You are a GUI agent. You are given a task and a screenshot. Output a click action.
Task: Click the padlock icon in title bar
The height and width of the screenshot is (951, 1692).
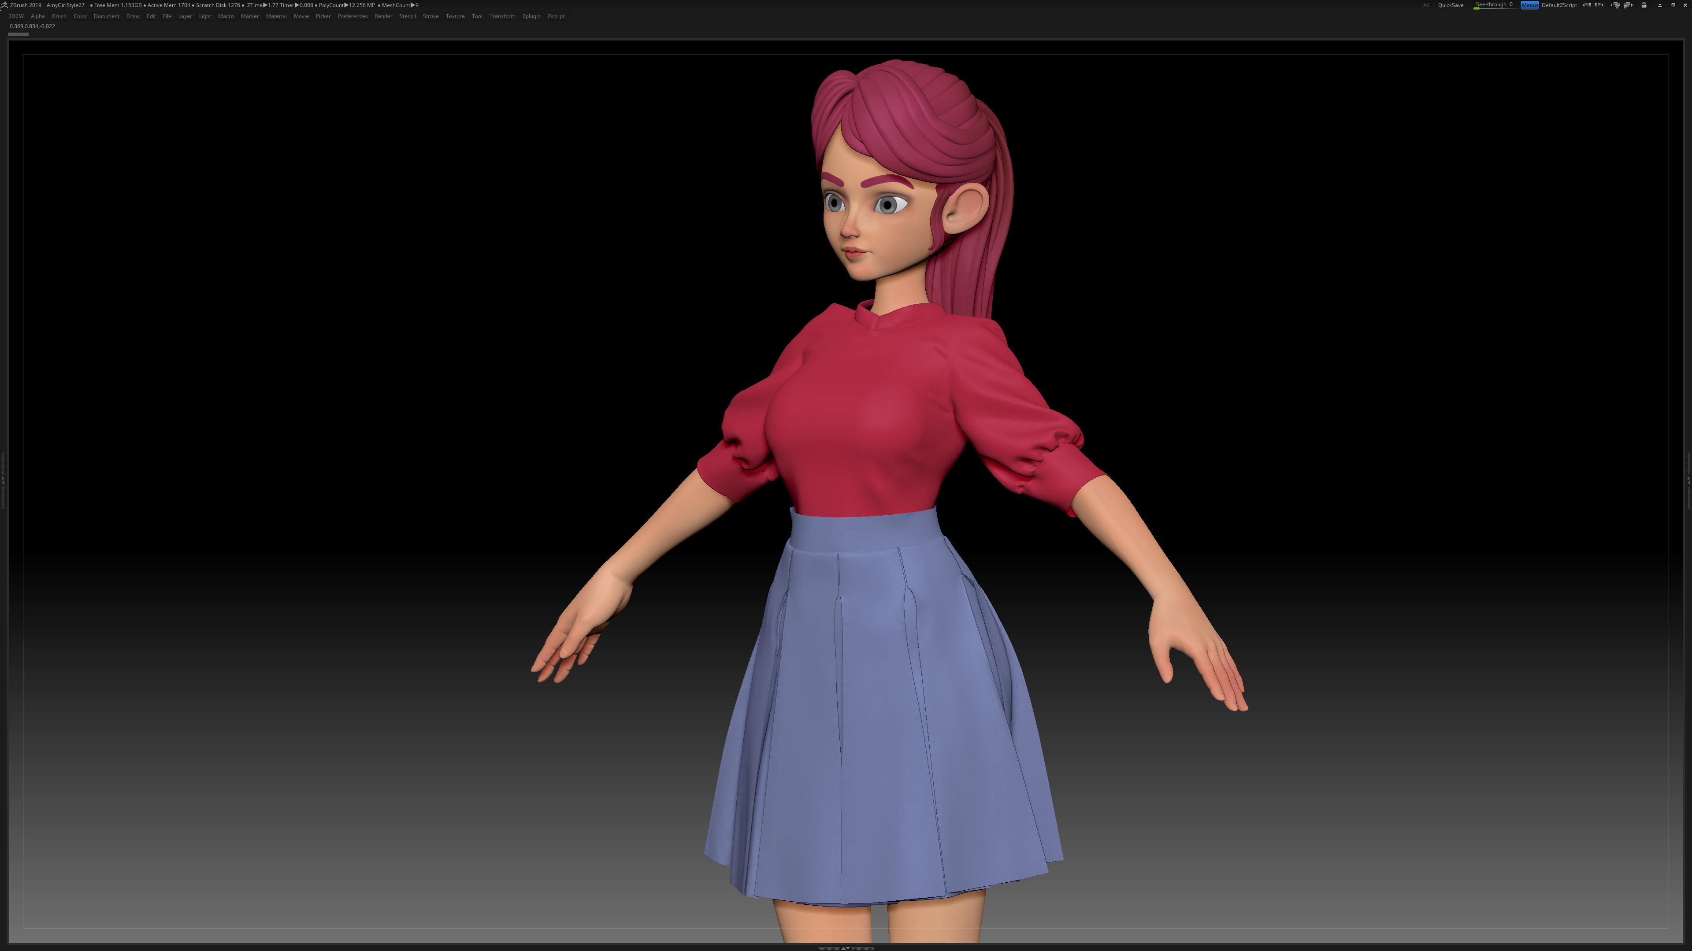point(1644,5)
